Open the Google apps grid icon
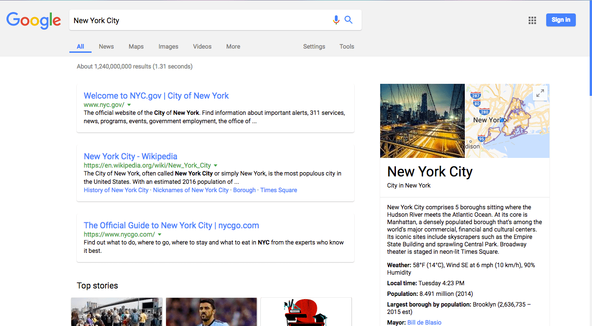The width and height of the screenshot is (592, 326). 532,20
